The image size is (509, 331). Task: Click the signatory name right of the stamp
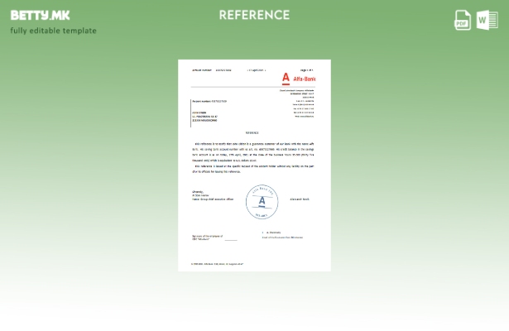[x=300, y=199]
